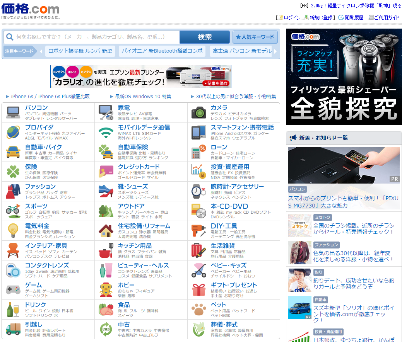
Task: Click the 自動車保険 category heading
Action: (133, 147)
